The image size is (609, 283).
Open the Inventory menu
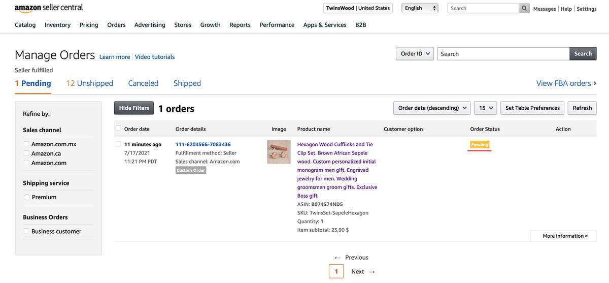[57, 25]
